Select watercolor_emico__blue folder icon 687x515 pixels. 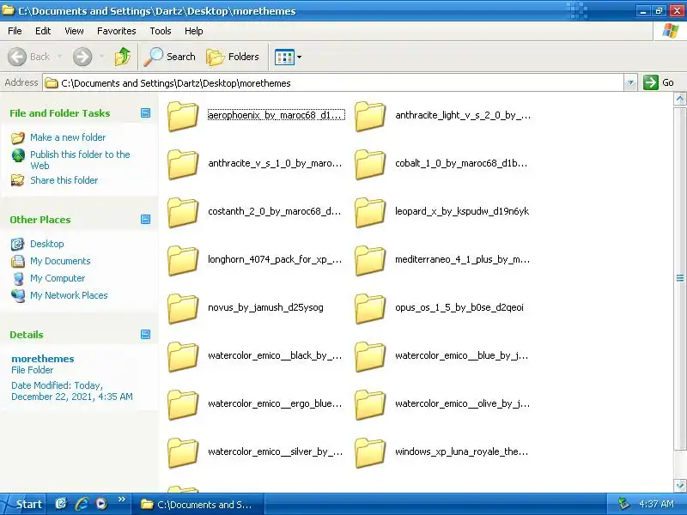(x=370, y=356)
